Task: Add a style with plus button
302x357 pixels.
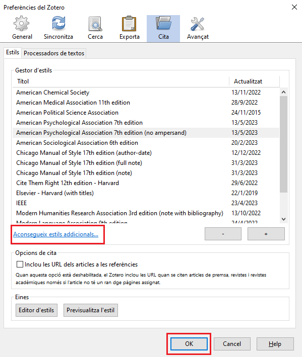Action: point(266,234)
